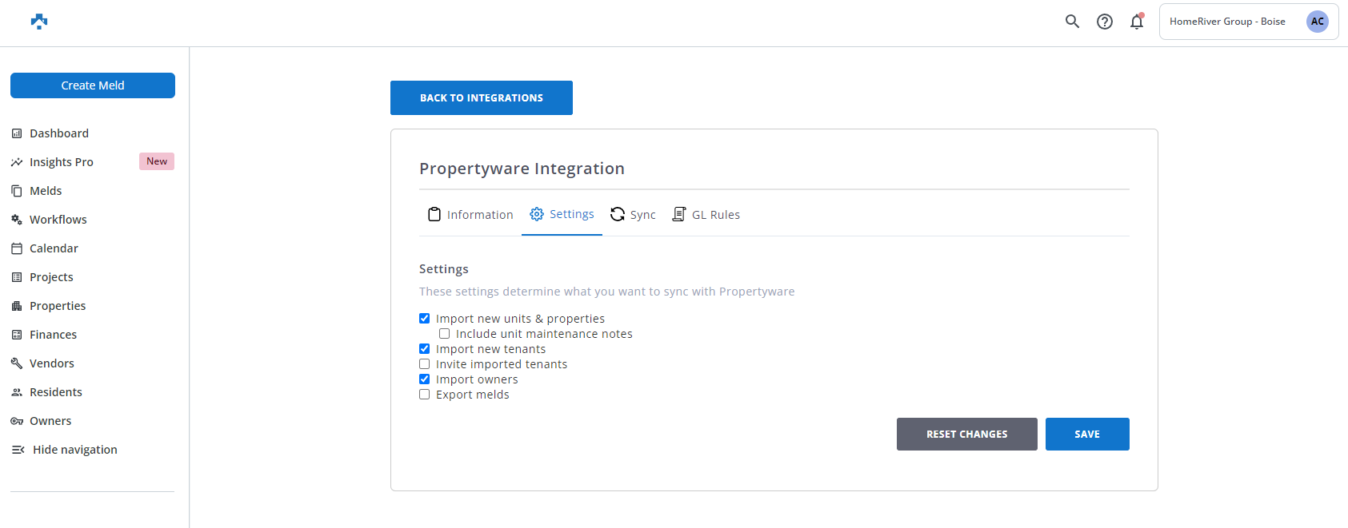Viewport: 1348px width, 528px height.
Task: Click the Information tab clipboard icon
Action: click(434, 214)
